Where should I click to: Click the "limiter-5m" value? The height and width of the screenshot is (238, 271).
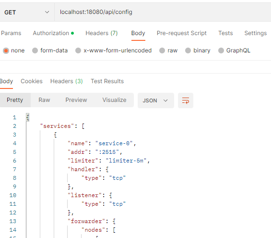point(126,161)
